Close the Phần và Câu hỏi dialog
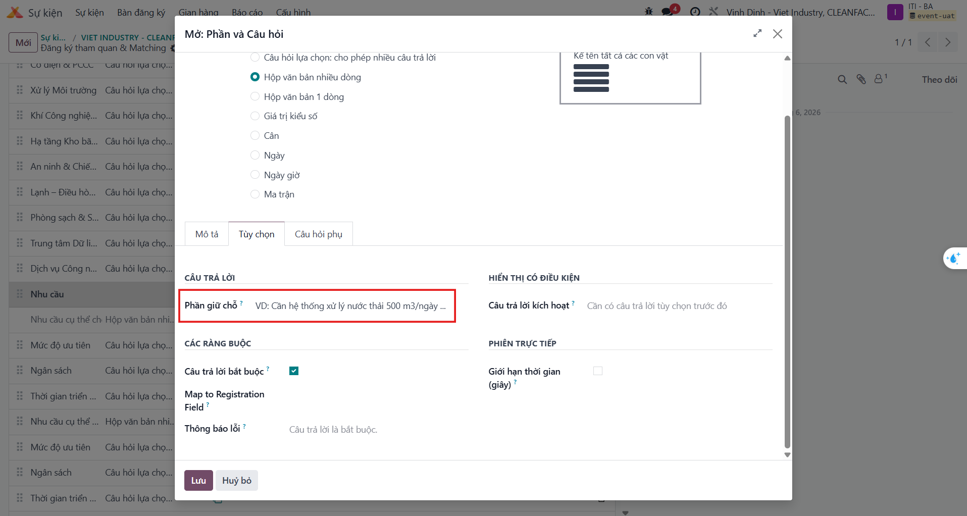 [777, 34]
